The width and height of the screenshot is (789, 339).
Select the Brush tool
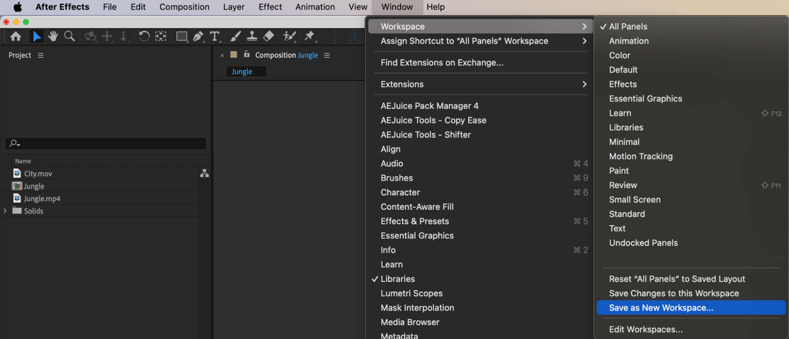[236, 37]
